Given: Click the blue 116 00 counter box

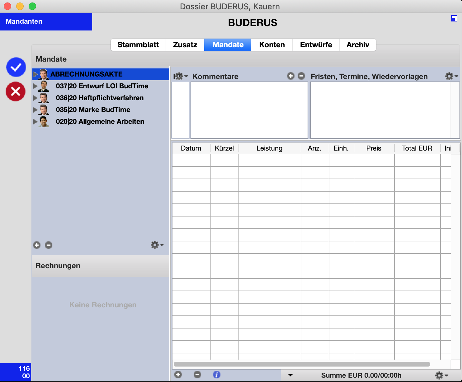Looking at the screenshot, I should [16, 372].
